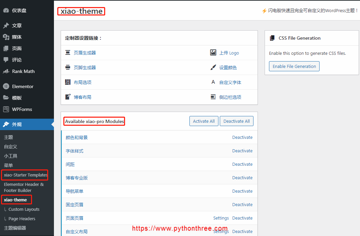360x236 pixels.
Task: Click the media icon beside 媒体
Action: (6, 37)
